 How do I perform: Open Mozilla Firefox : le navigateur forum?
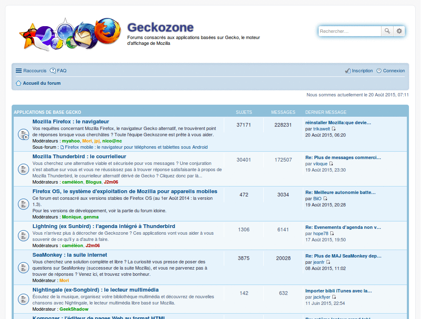click(71, 122)
